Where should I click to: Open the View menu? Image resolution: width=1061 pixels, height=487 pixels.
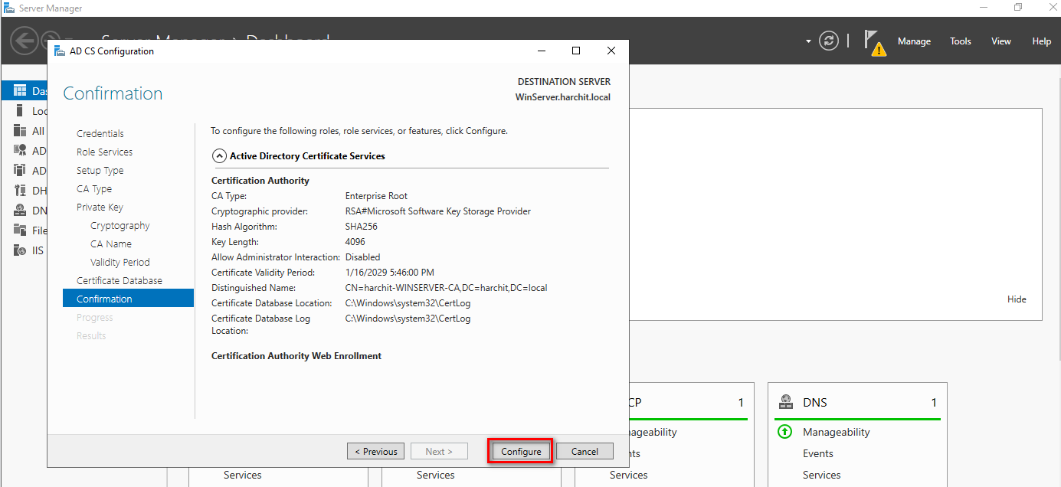[x=1000, y=41]
